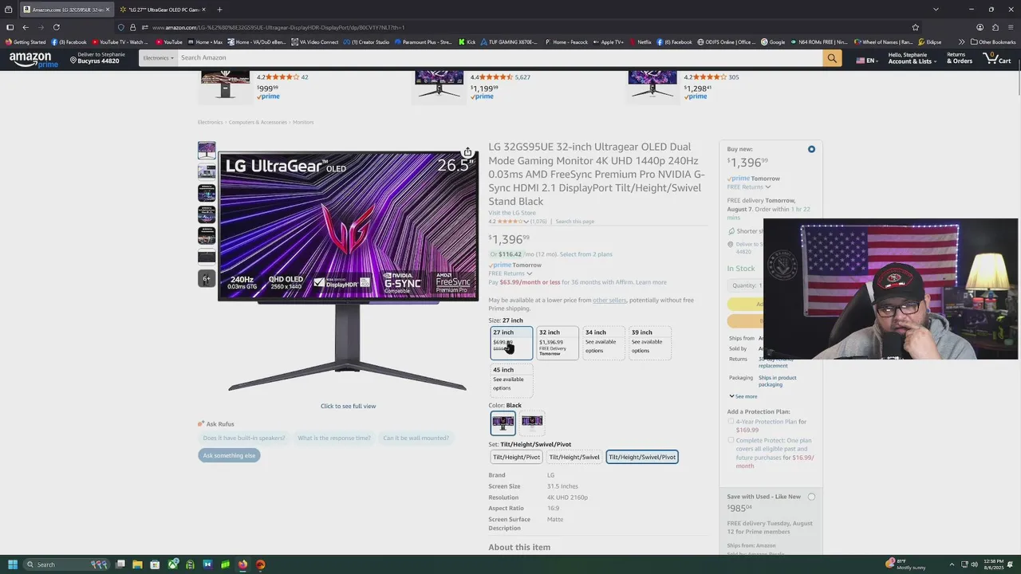Viewport: 1021px width, 574px height.
Task: Click the Computers & Accessories breadcrumb
Action: tap(258, 122)
